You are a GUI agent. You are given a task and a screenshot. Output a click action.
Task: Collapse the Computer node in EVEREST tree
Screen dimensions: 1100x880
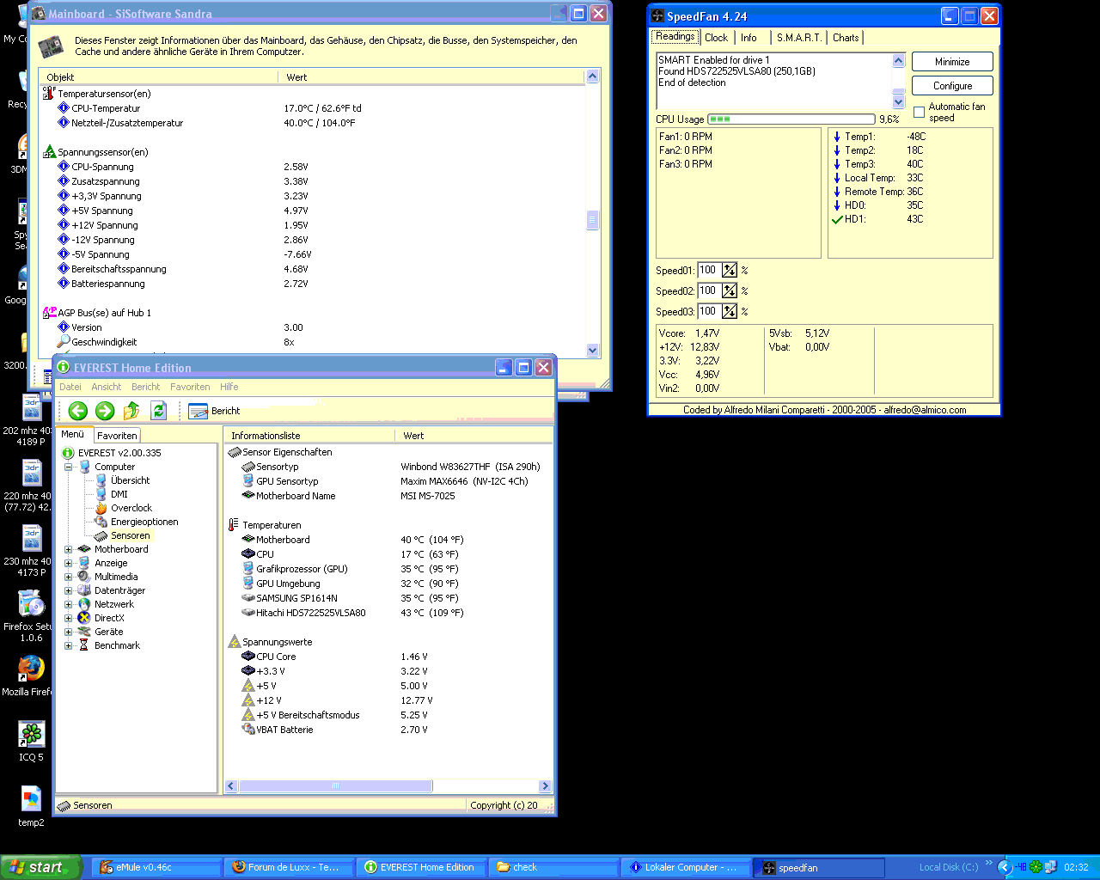coord(68,467)
